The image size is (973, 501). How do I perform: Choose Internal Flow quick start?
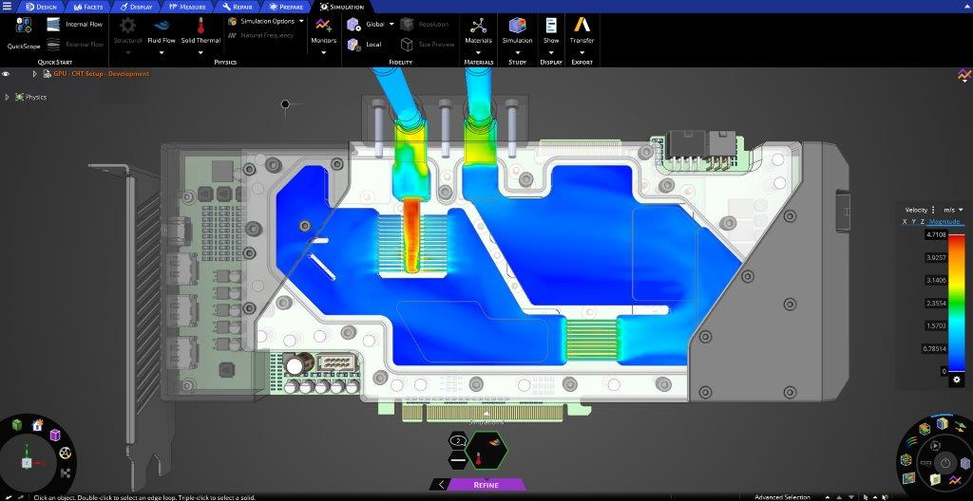[75, 24]
